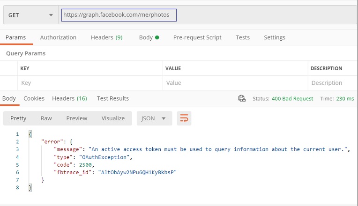Click the "message" key in response

(x=68, y=149)
